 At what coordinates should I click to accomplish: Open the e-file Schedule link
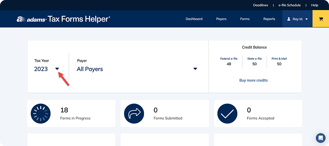click(290, 5)
